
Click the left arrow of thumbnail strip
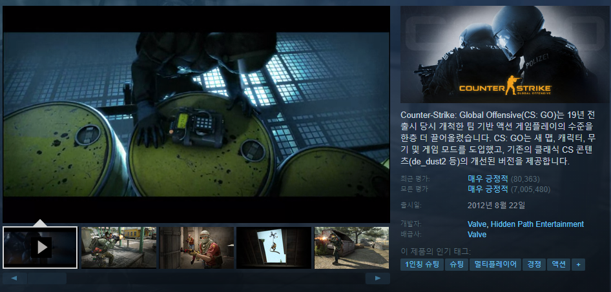[x=14, y=278]
